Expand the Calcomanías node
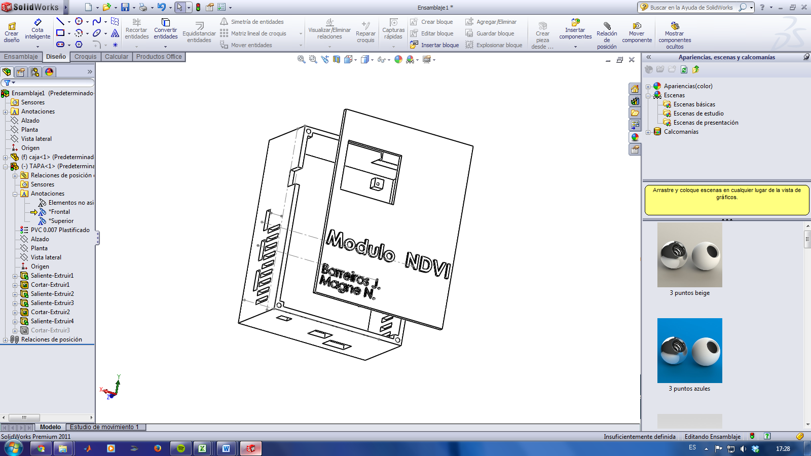 [648, 132]
